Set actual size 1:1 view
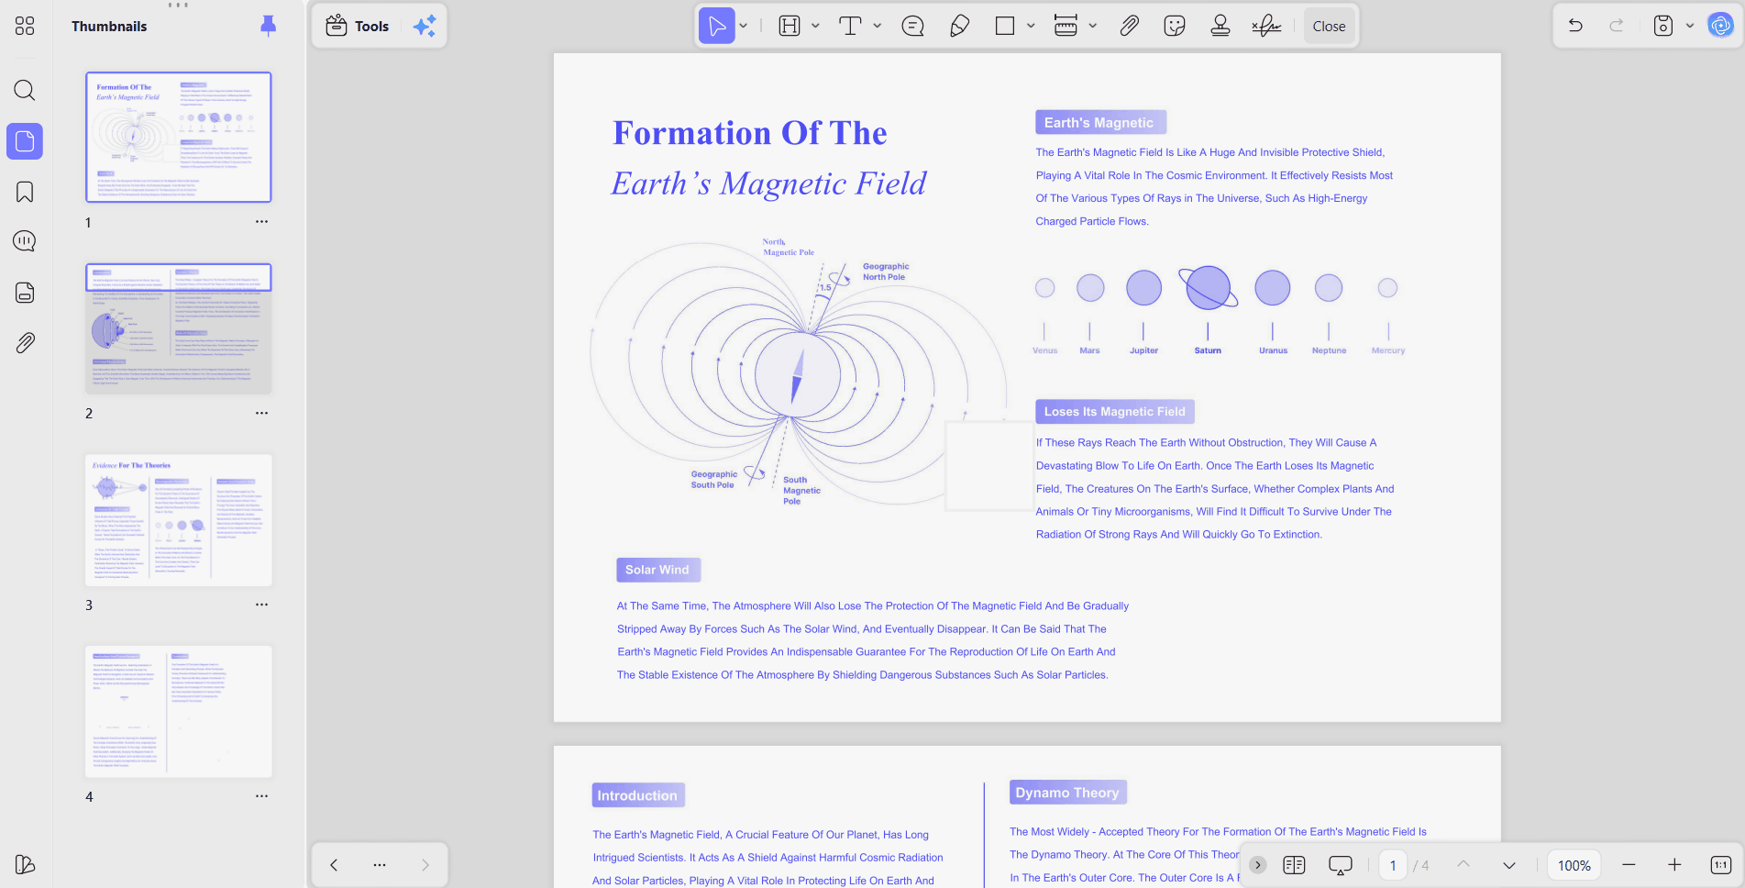1745x888 pixels. tap(1720, 865)
